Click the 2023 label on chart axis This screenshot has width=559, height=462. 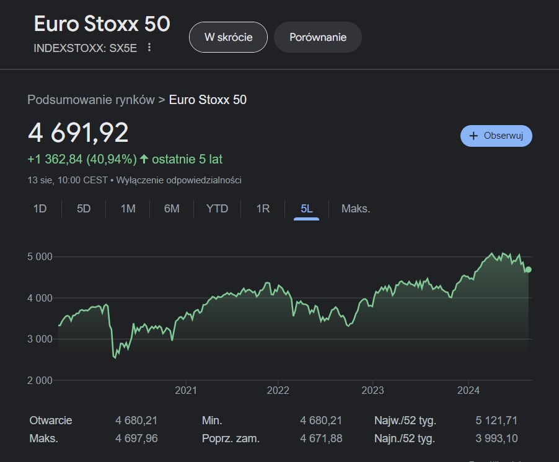pyautogui.click(x=372, y=390)
